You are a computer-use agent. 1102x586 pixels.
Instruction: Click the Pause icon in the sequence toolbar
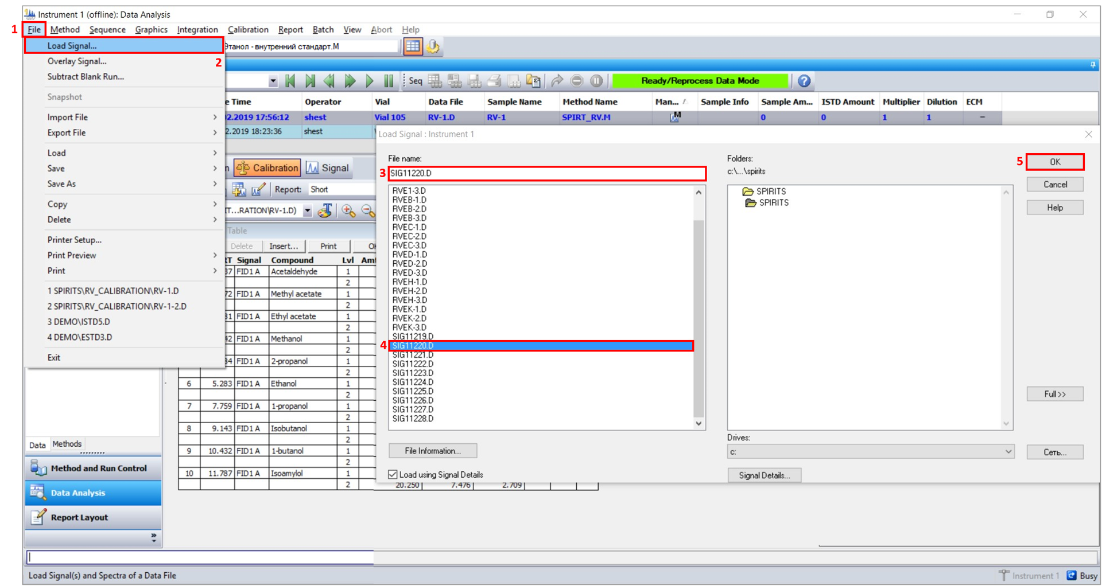[x=389, y=81]
